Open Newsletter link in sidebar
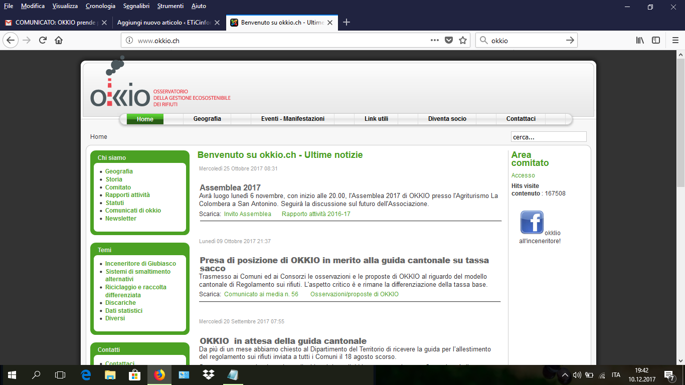Image resolution: width=685 pixels, height=385 pixels. (x=121, y=219)
